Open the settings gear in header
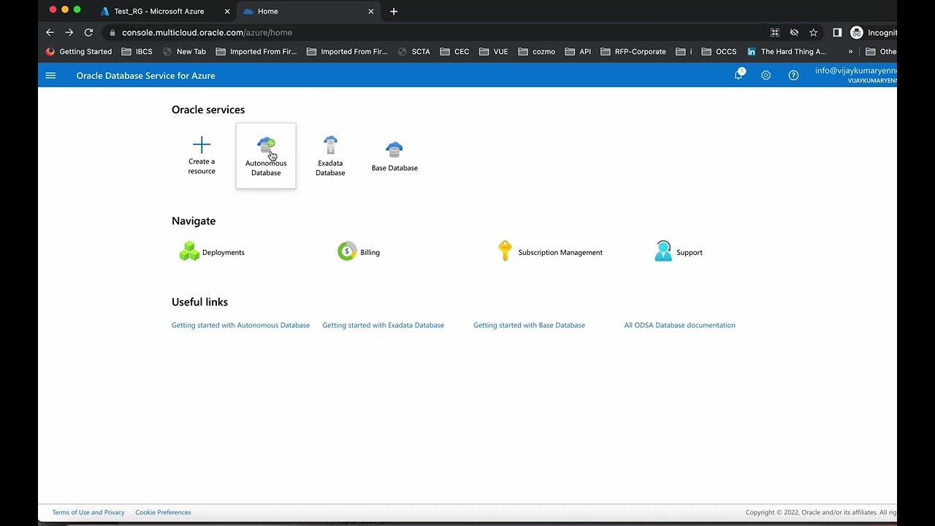This screenshot has height=526, width=935. click(x=766, y=75)
